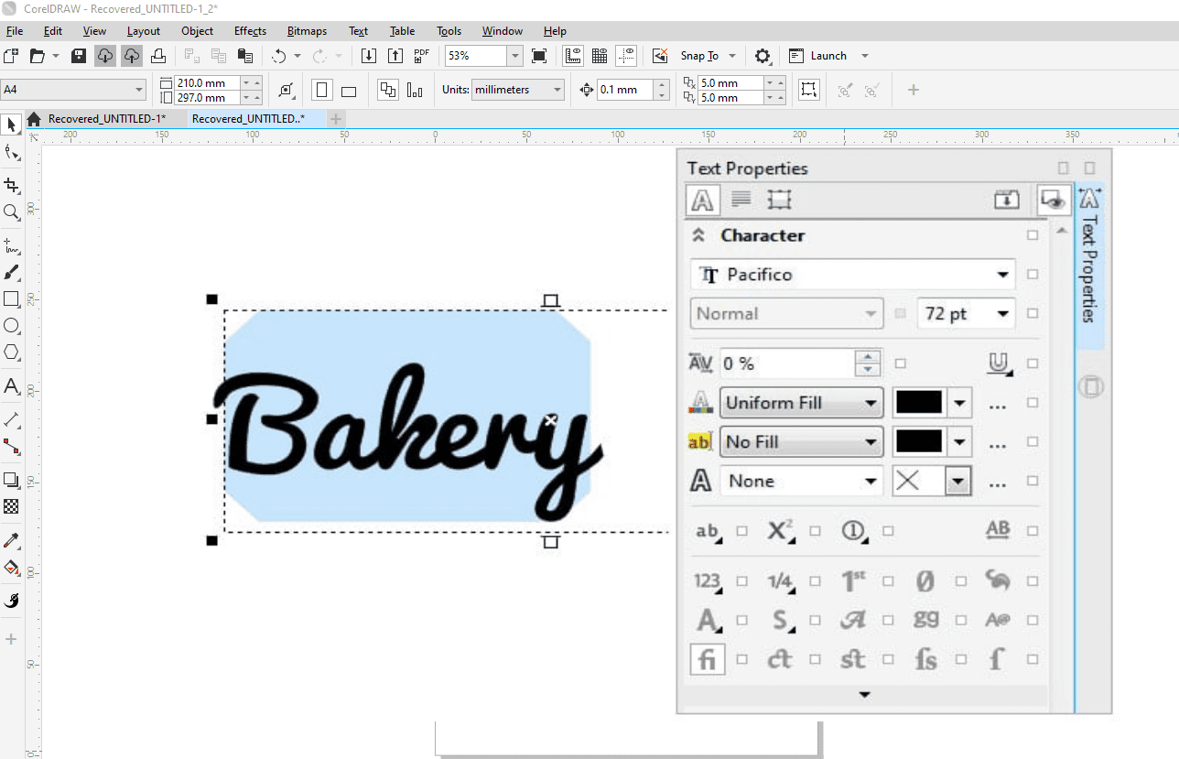1179x759 pixels.
Task: Open the Pacifico font list dropdown
Action: [1002, 275]
